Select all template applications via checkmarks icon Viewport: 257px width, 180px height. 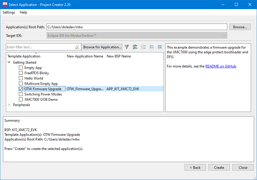point(135,47)
